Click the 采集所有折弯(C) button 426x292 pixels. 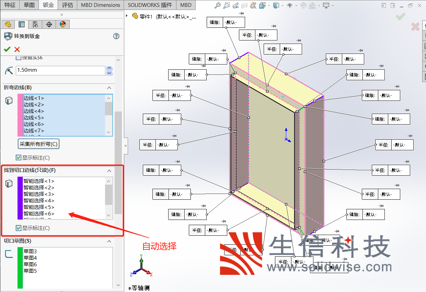point(38,144)
